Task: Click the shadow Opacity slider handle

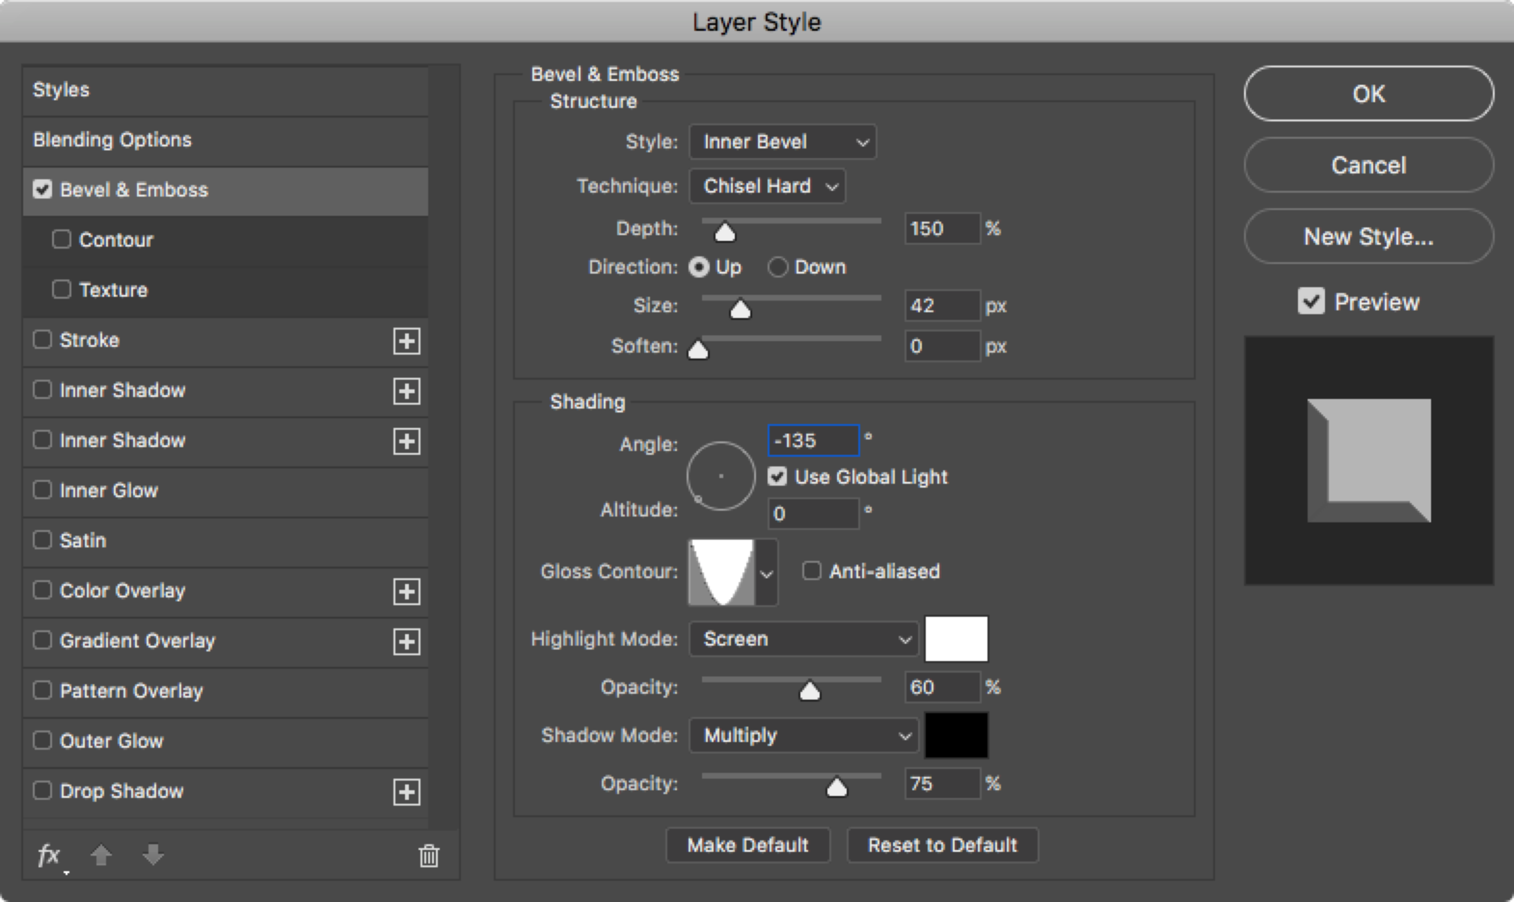Action: pyautogui.click(x=836, y=787)
